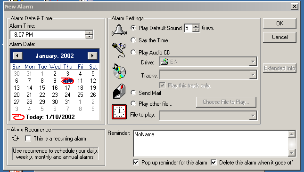Click the red clock icon
Image resolution: width=304 pixels, height=172 pixels.
119,112
